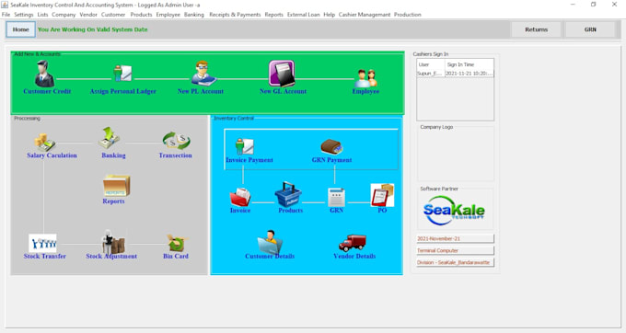The image size is (626, 333).
Task: Open the Reports menu in menu bar
Action: (x=274, y=15)
